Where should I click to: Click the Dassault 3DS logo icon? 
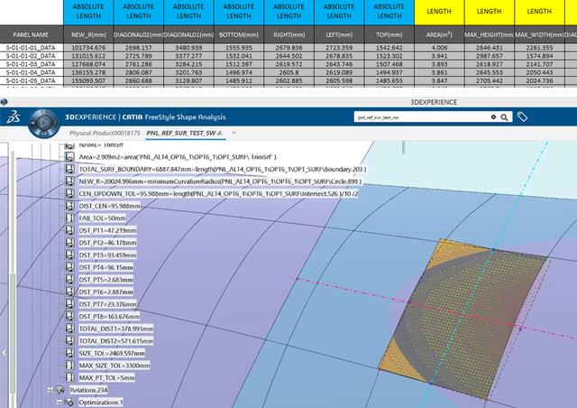pyautogui.click(x=11, y=118)
